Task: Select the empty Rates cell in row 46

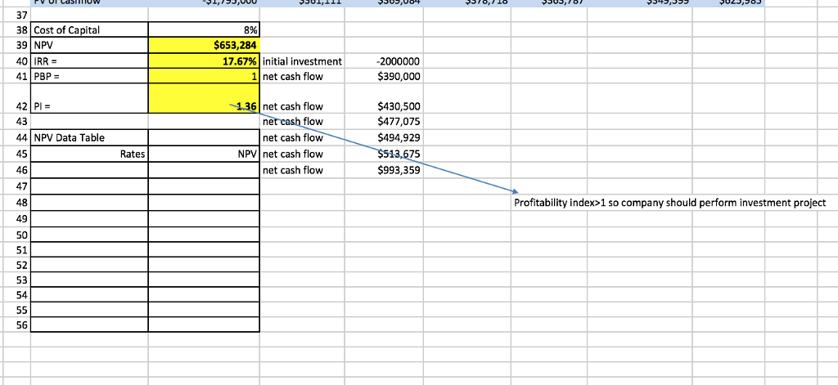Action: click(x=89, y=170)
